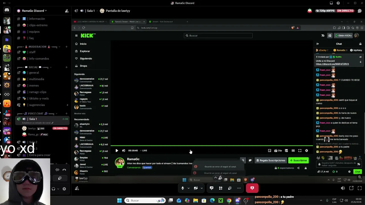Open Kick hamburger sidebar menu
The height and width of the screenshot is (205, 365).
point(76,36)
